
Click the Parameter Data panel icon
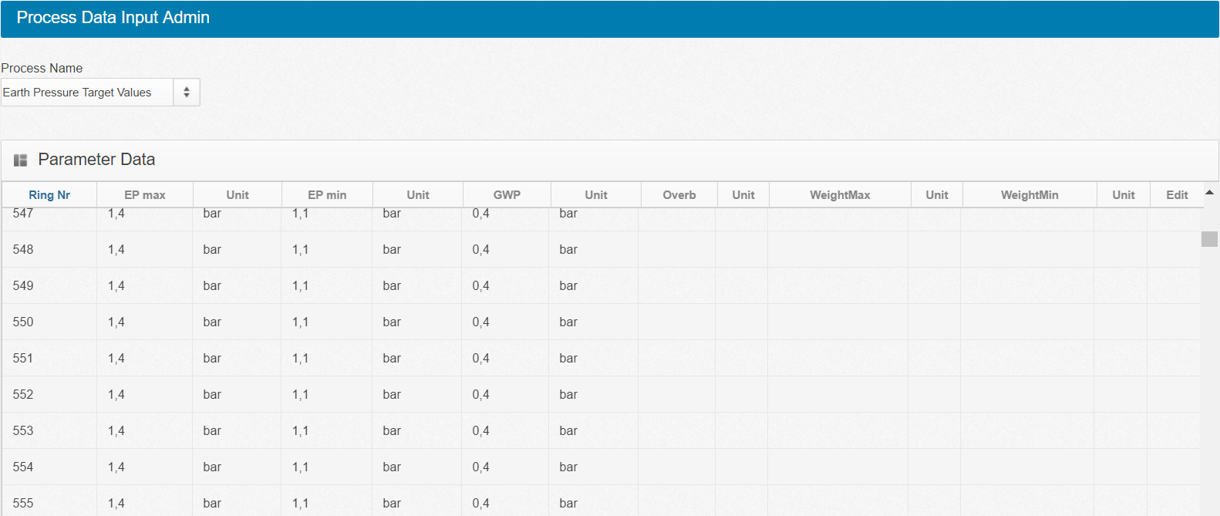point(21,160)
